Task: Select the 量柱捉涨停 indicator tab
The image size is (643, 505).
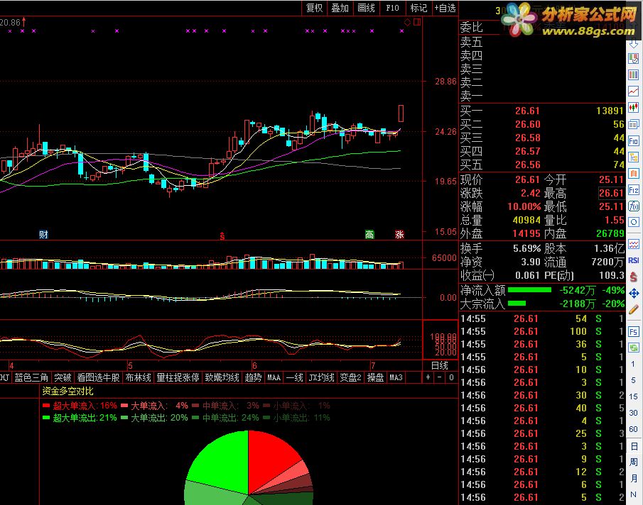Action: [178, 377]
